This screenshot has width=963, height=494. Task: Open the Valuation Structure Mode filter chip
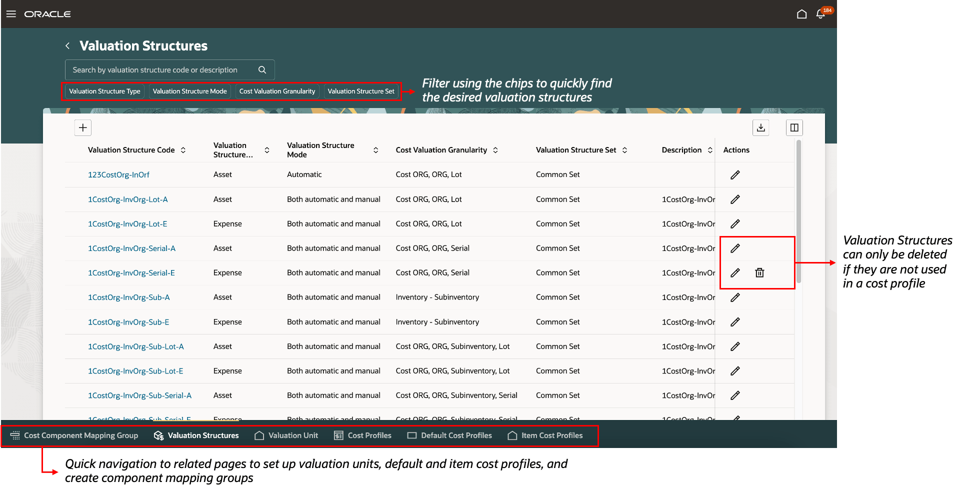189,91
